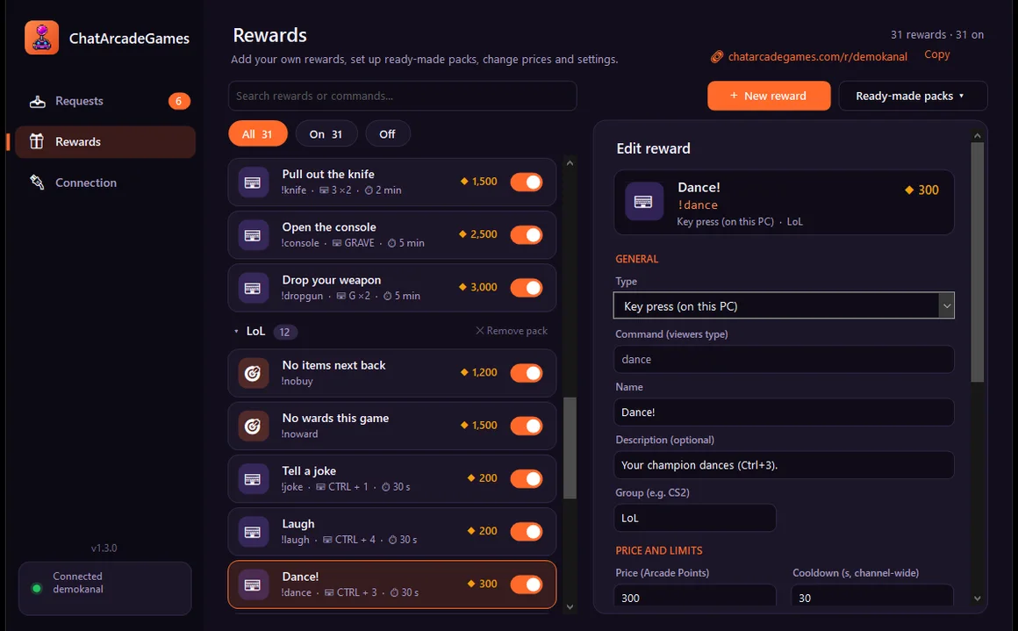The width and height of the screenshot is (1018, 631).
Task: Open the Ready-made packs dropdown
Action: [913, 96]
